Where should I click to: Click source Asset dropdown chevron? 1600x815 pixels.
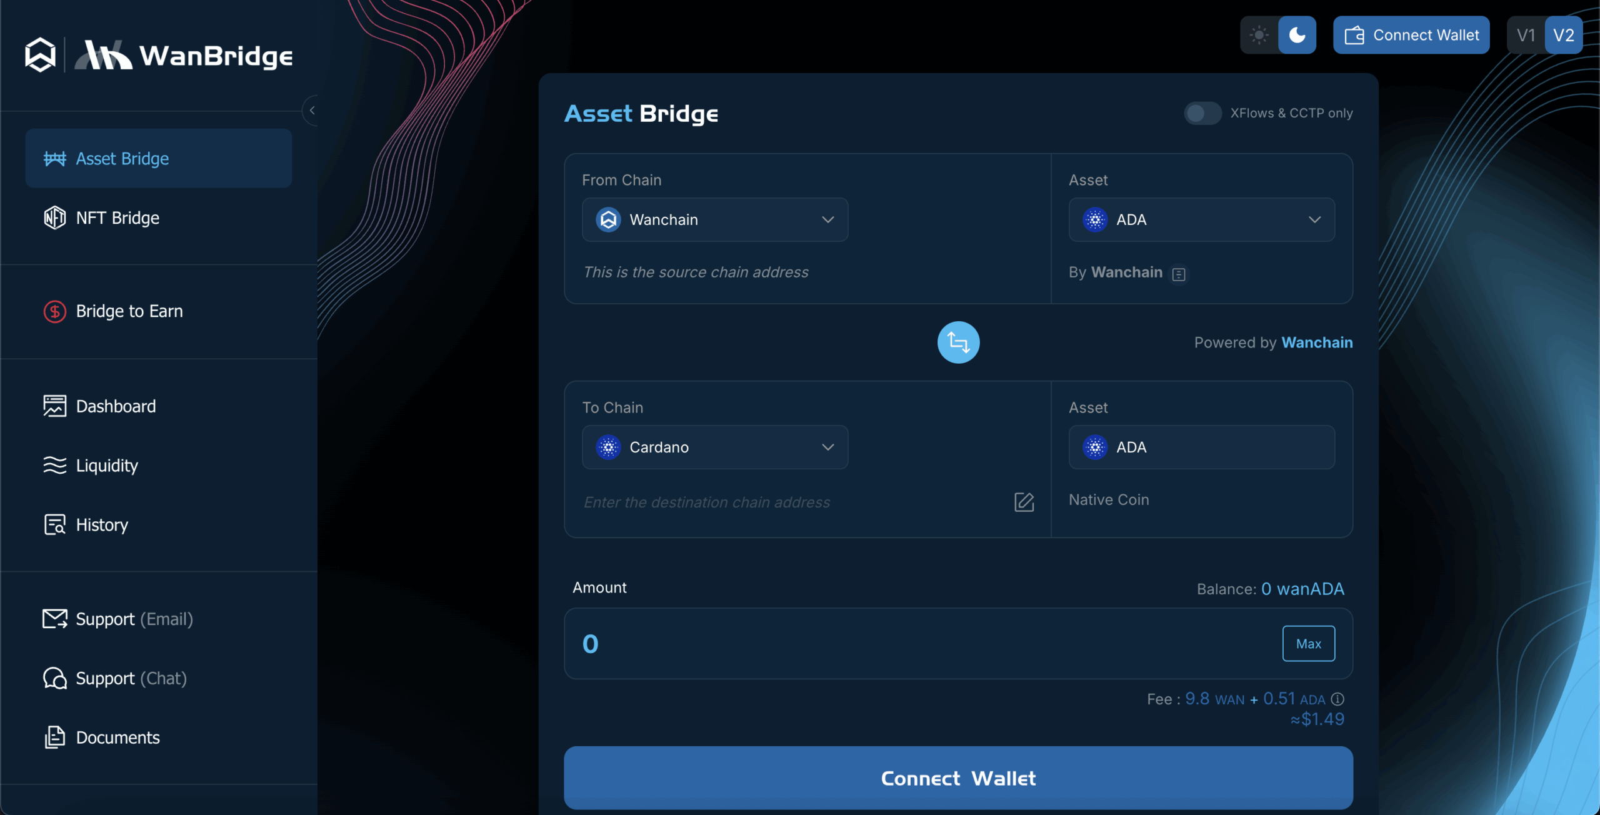pyautogui.click(x=1314, y=219)
